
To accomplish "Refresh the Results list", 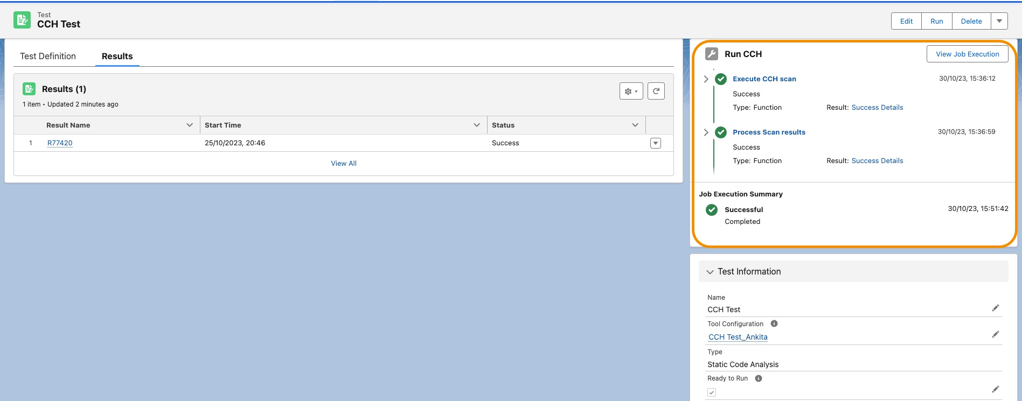I will (x=656, y=91).
